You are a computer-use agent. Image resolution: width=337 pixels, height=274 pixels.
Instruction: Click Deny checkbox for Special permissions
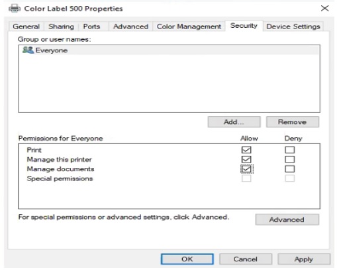(x=289, y=178)
